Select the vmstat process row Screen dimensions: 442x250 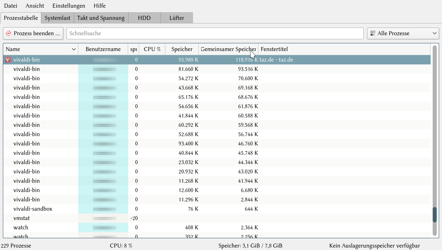pyautogui.click(x=217, y=218)
